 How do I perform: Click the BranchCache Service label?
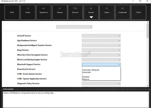[26, 69]
